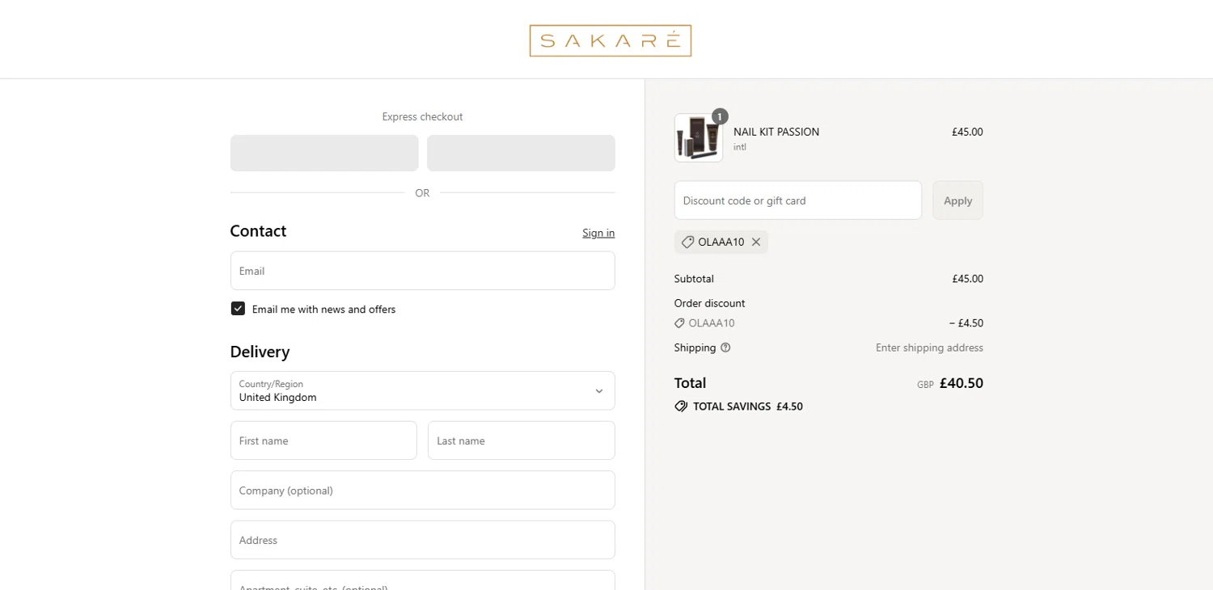Screen dimensions: 1213x590
Task: Uncheck Email me with news and offers
Action: (x=238, y=309)
